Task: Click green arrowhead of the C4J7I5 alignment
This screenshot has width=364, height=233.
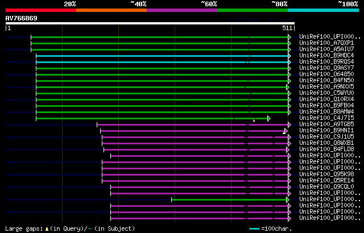Action: point(269,118)
